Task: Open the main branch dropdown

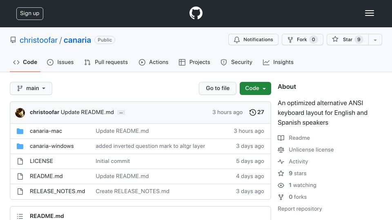Action: click(31, 88)
